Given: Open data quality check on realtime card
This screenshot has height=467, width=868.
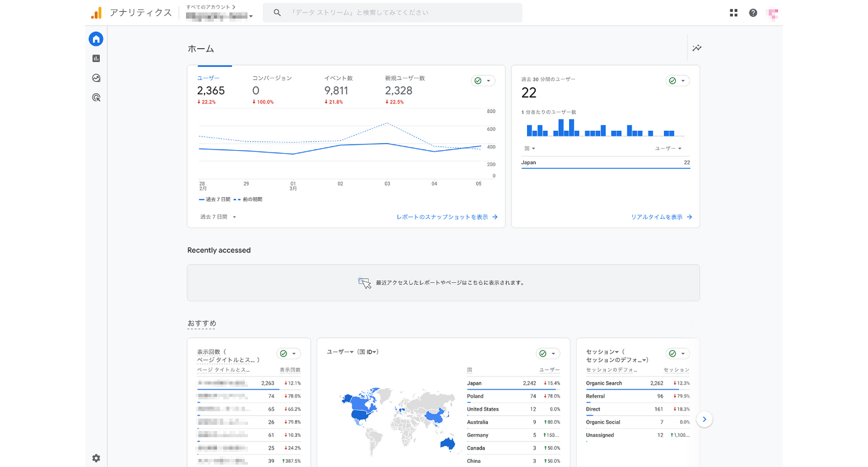Looking at the screenshot, I should tap(677, 81).
